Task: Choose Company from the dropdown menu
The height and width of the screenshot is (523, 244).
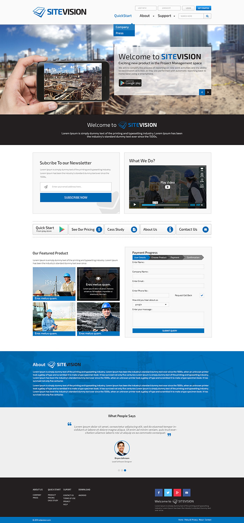Action: [x=124, y=27]
